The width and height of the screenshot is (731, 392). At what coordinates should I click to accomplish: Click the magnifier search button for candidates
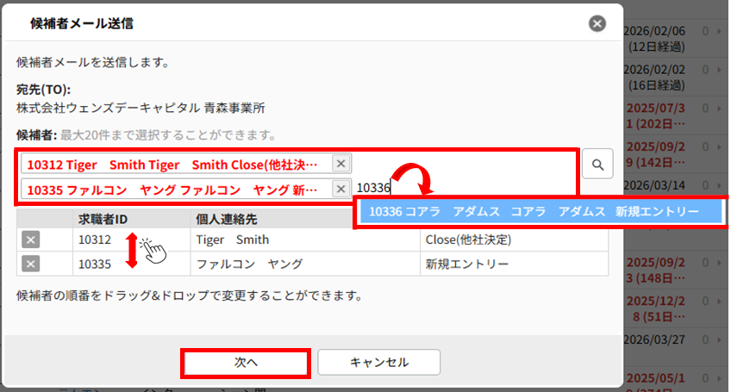click(x=597, y=164)
